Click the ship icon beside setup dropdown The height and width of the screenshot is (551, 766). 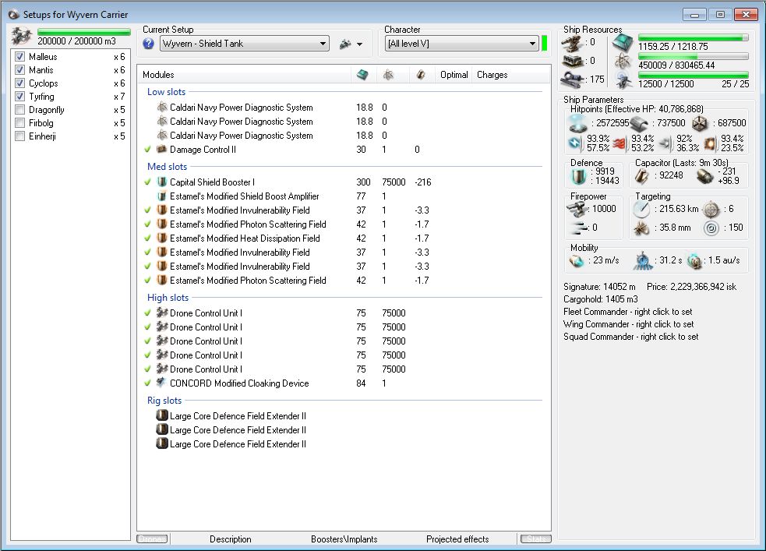[345, 44]
